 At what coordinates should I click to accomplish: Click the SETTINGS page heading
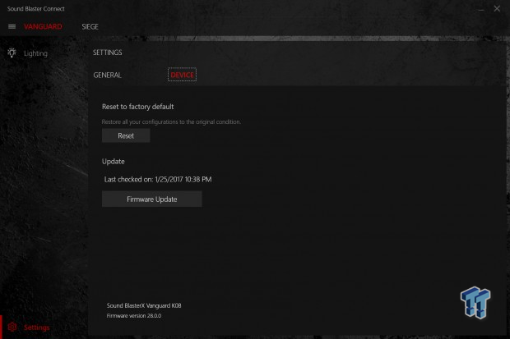(108, 53)
